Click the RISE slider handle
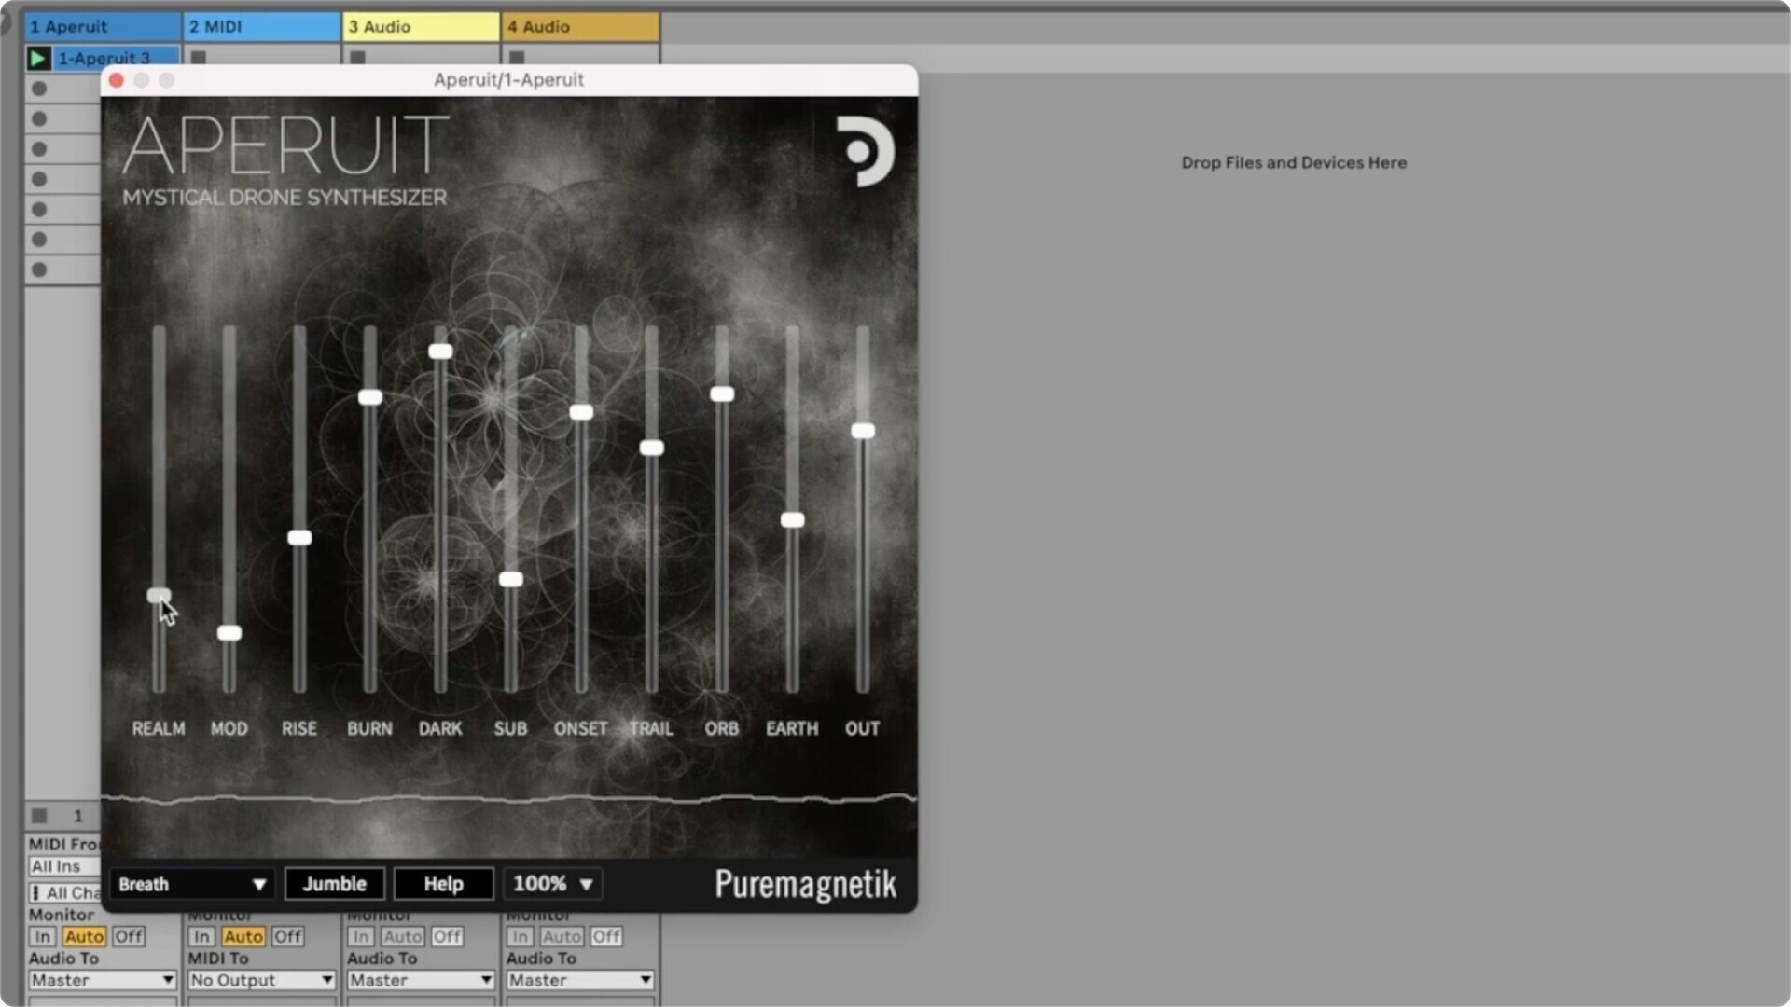Viewport: 1791px width, 1007px height. 299,538
